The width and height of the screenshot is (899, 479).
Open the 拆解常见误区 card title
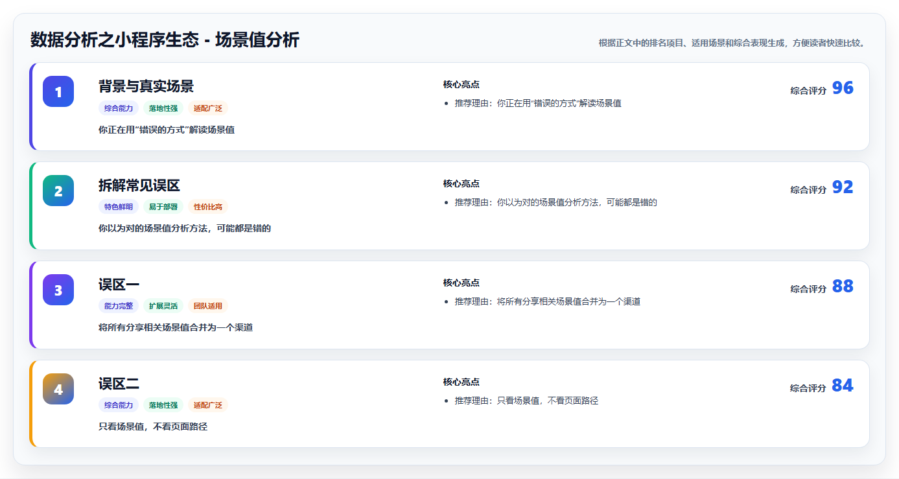coord(139,185)
